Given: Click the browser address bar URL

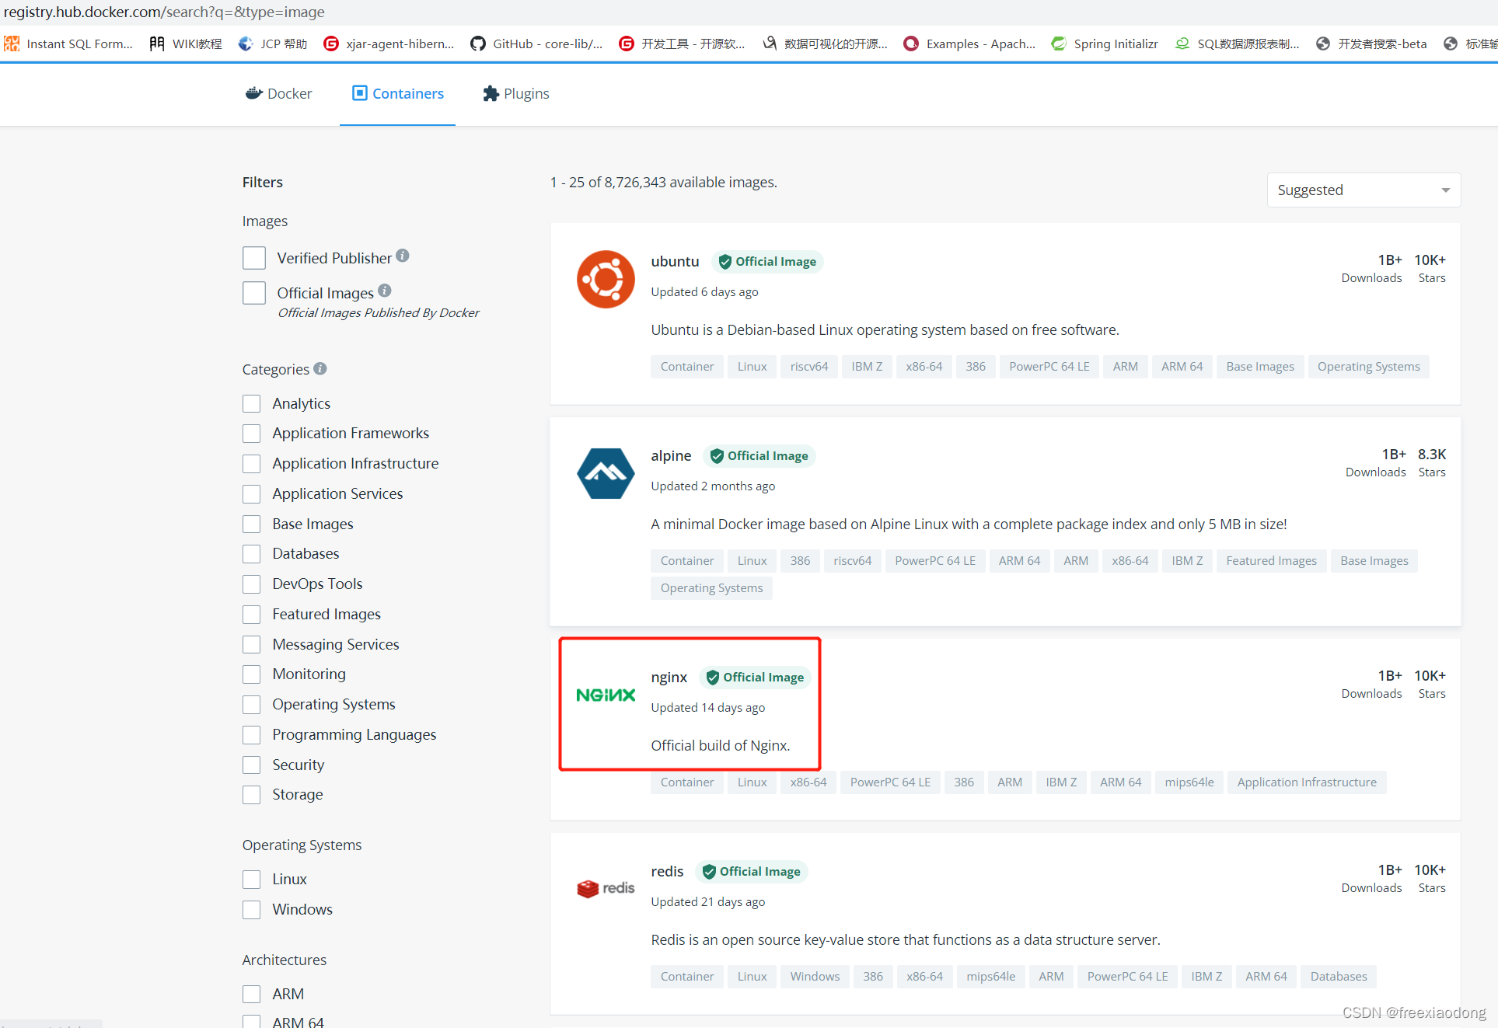Looking at the screenshot, I should [x=164, y=12].
